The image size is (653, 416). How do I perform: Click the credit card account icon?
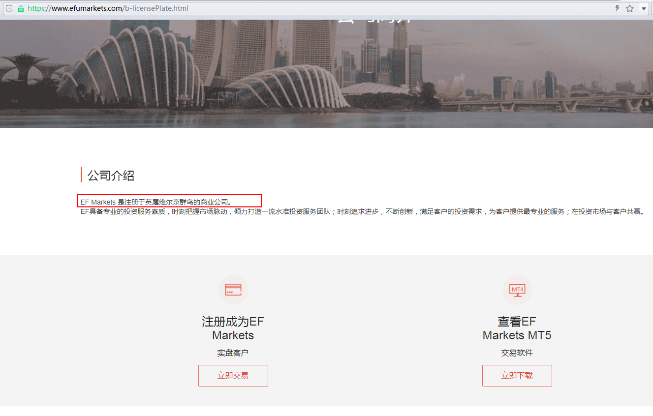tap(233, 290)
